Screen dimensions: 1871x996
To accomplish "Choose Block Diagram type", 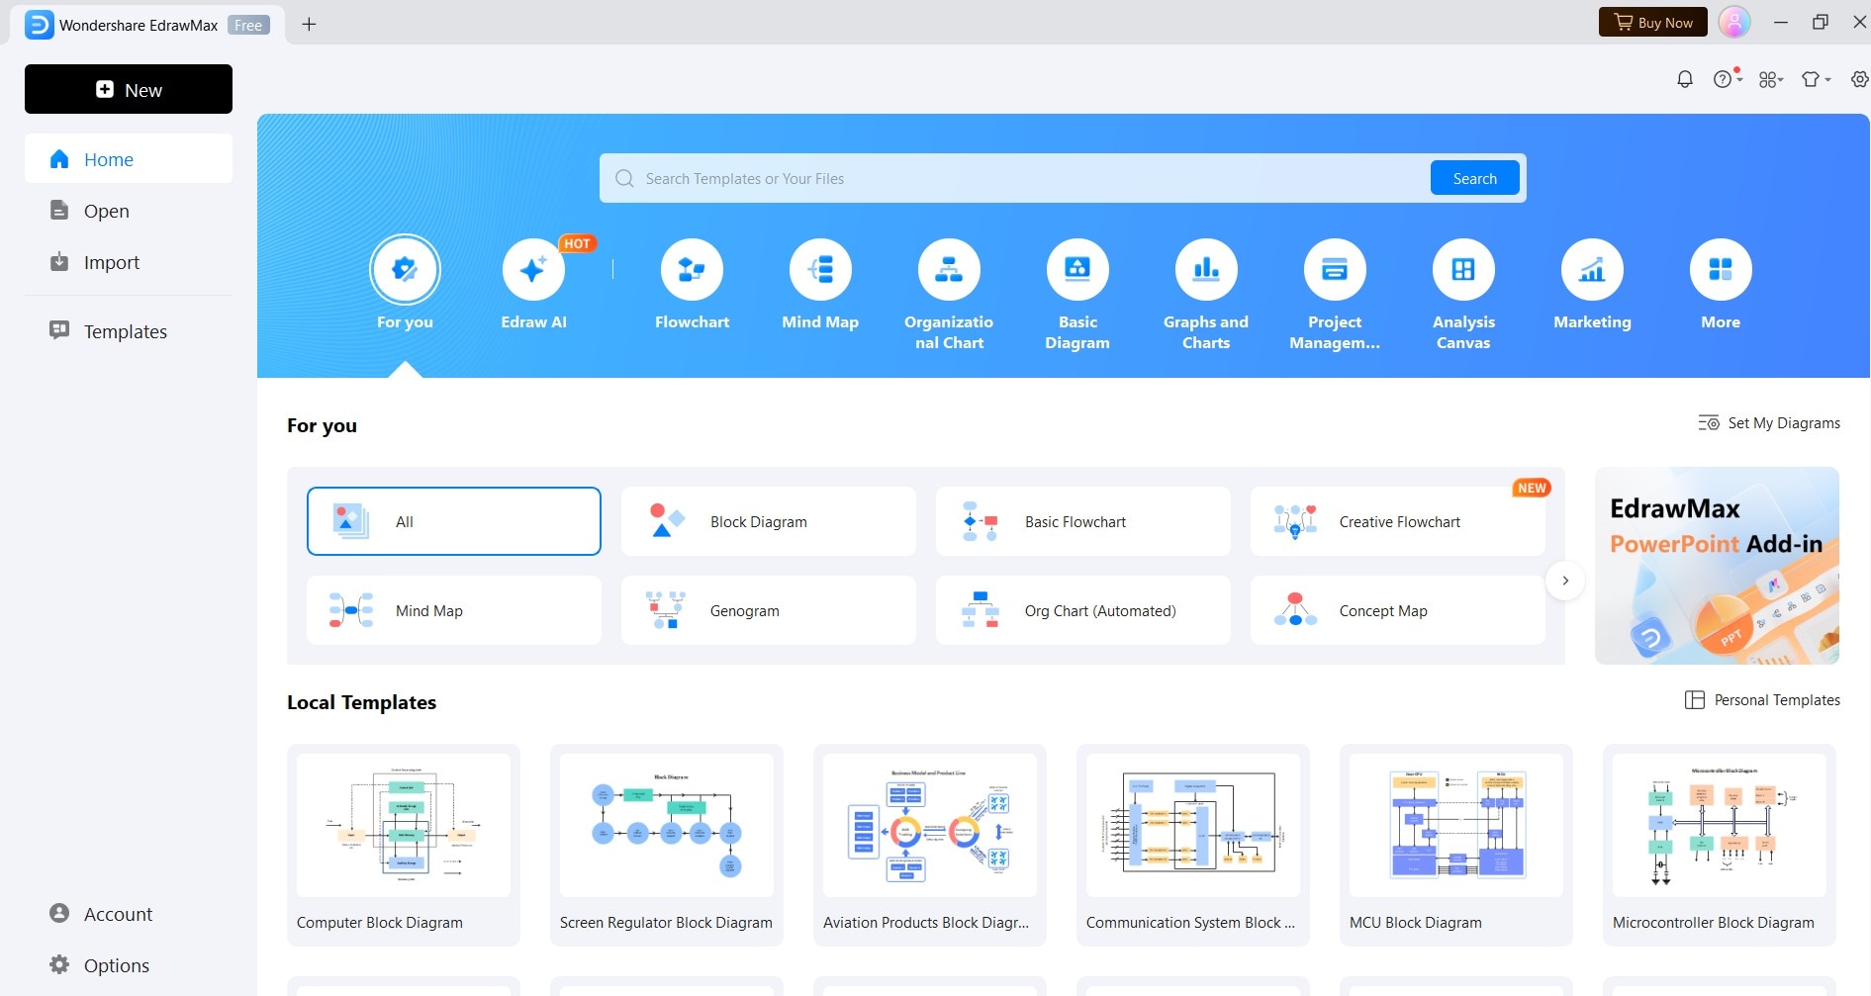I will point(769,521).
